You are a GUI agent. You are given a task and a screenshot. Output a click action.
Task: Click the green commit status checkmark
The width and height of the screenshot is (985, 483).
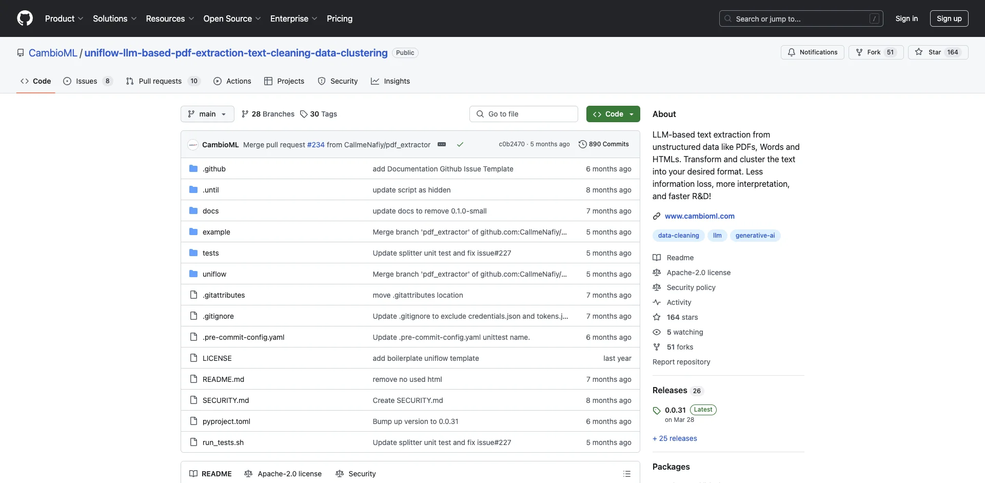coord(460,144)
